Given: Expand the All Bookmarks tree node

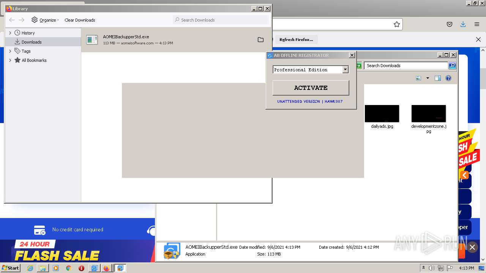Looking at the screenshot, I should pyautogui.click(x=10, y=60).
